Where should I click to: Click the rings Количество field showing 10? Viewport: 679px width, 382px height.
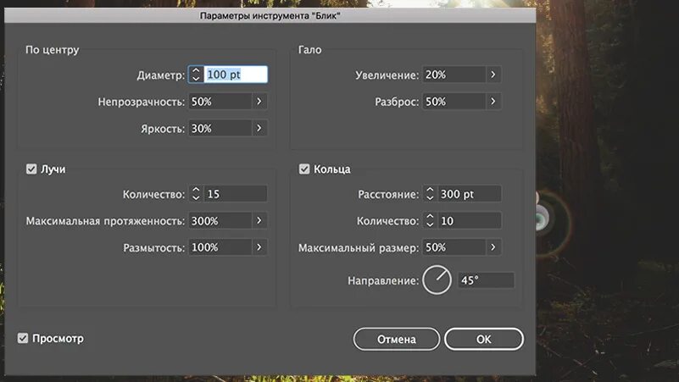point(470,220)
